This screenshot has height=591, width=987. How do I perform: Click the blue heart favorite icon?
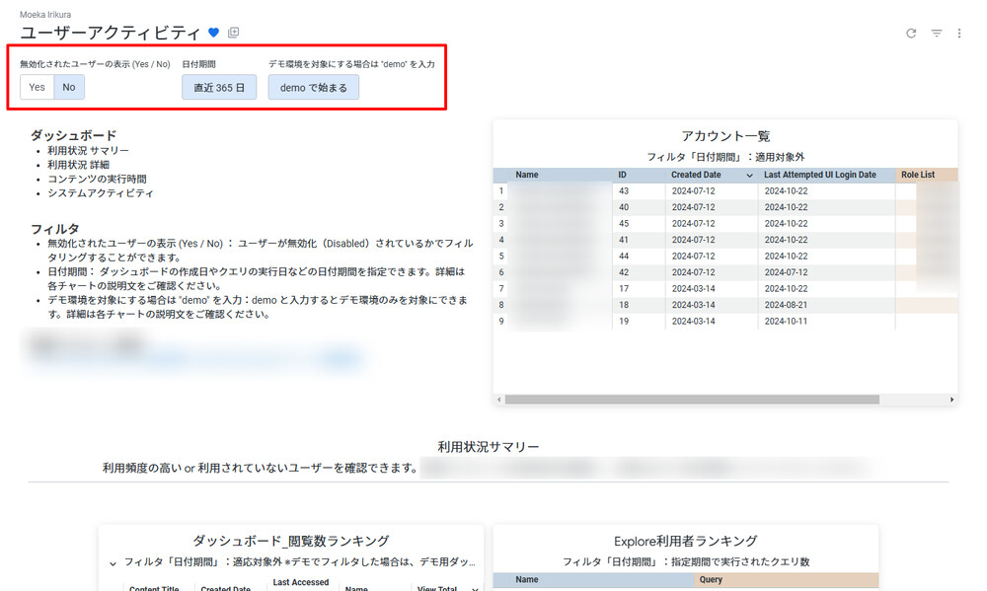[213, 33]
